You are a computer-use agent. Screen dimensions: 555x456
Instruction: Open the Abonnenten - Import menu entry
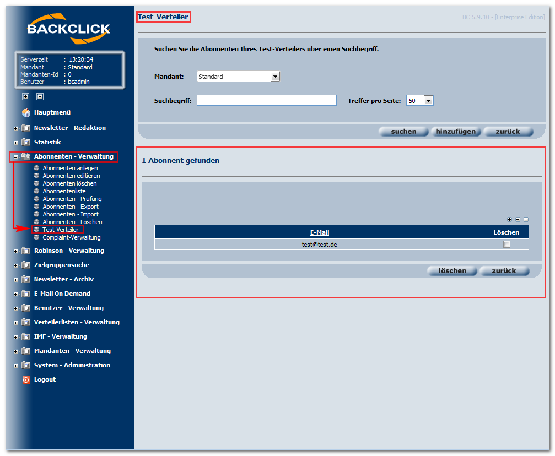(x=71, y=214)
